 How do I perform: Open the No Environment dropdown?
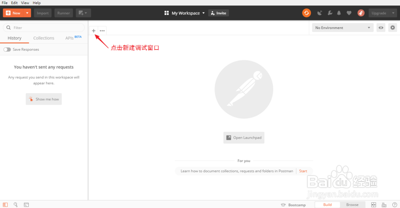[343, 28]
